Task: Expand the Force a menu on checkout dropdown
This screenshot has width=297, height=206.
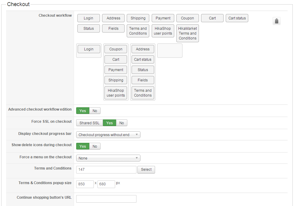Action: [108, 158]
